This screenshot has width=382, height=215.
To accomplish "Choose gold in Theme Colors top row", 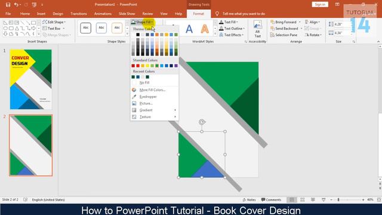I will tap(167, 35).
